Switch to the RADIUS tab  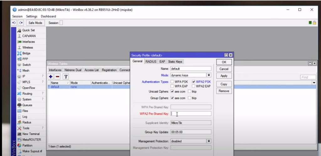pos(151,61)
